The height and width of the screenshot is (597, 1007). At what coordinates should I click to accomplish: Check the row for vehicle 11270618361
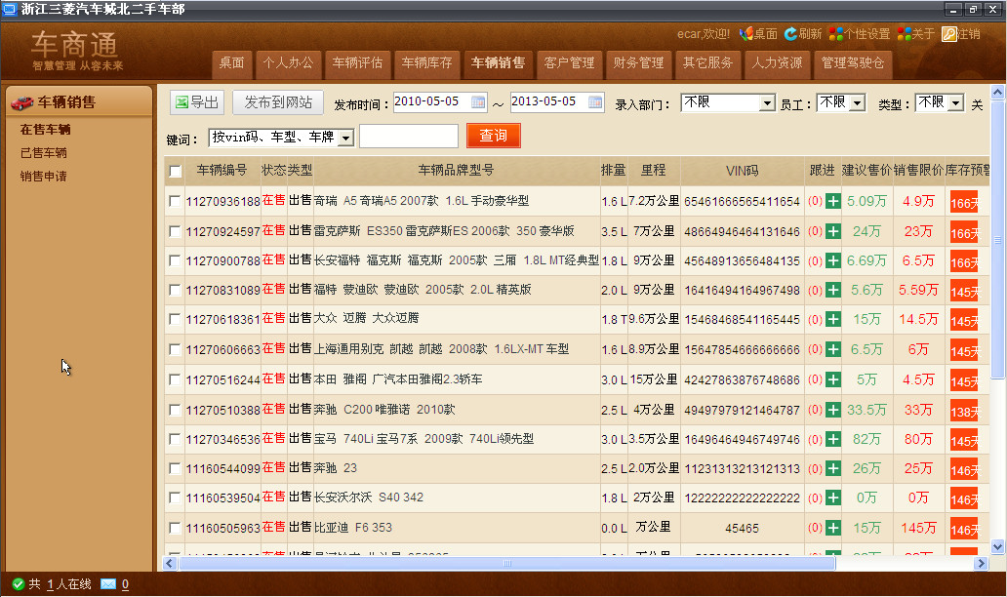(175, 319)
